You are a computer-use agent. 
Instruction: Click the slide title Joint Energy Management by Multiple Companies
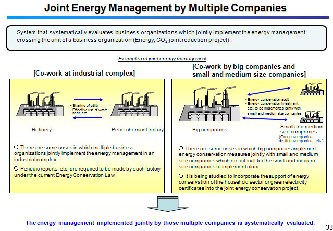pos(165,8)
